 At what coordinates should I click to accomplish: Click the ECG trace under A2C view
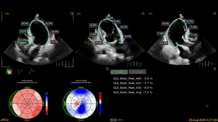[x=136, y=64]
